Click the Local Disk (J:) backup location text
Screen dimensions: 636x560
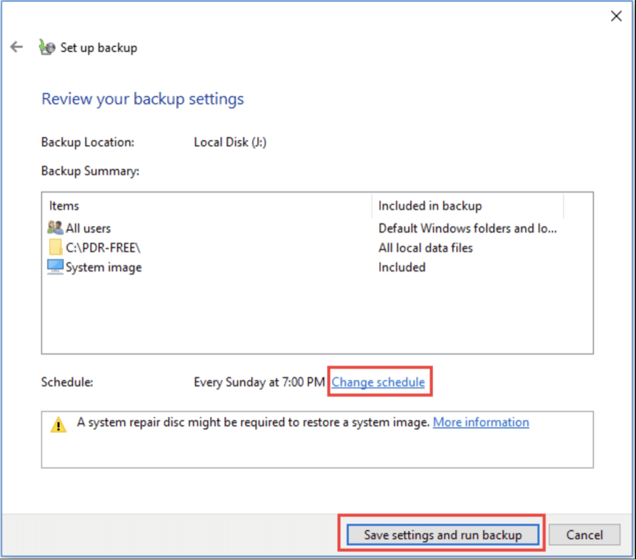[x=230, y=142]
